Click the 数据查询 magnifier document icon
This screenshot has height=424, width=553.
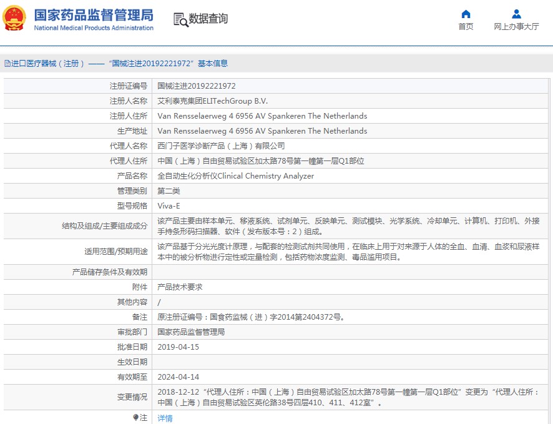click(x=180, y=19)
